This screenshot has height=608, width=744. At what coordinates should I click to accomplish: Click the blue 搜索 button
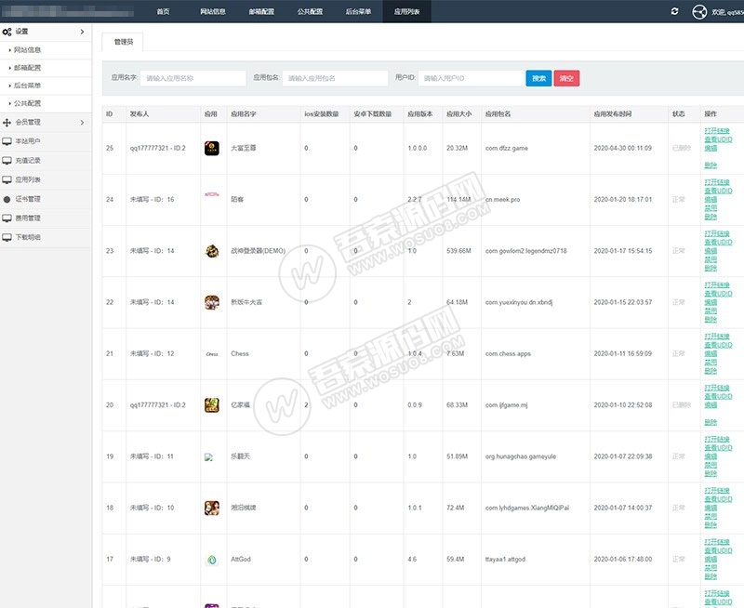point(538,78)
